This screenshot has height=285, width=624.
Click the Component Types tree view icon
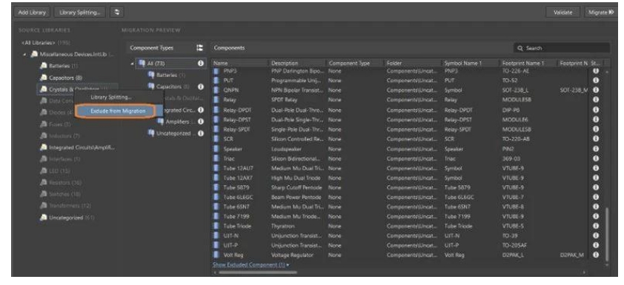(x=200, y=47)
